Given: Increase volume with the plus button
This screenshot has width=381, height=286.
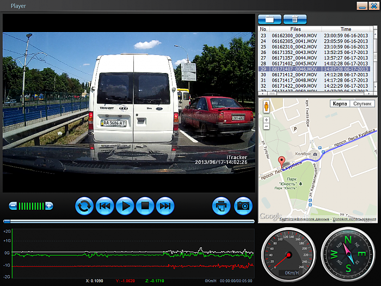Looking at the screenshot, I should (49, 206).
